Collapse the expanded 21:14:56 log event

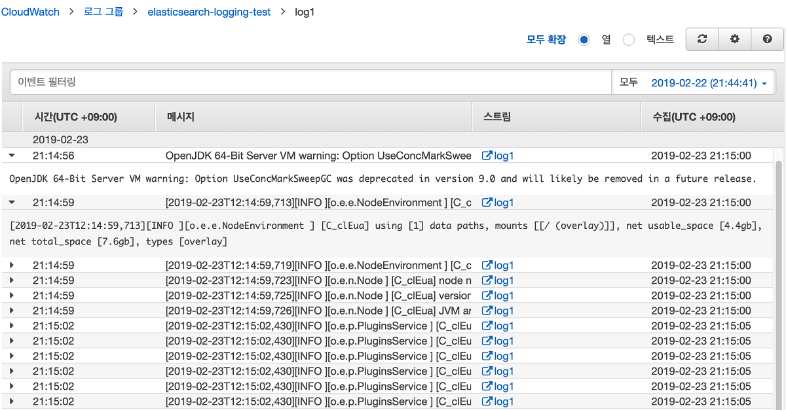[x=12, y=156]
